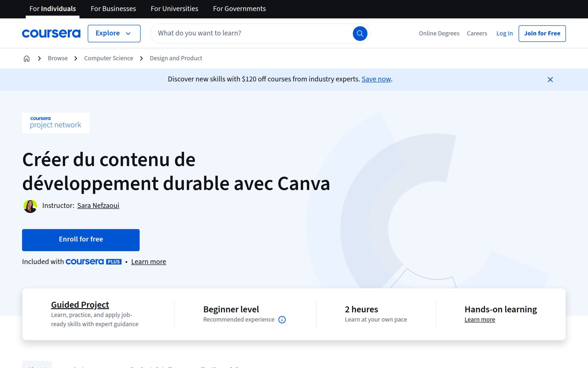Click the Save now promo link

(376, 79)
